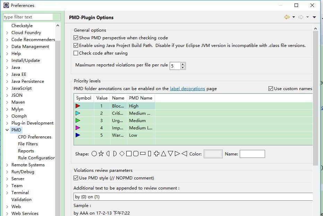The height and width of the screenshot is (216, 323).
Task: Pick the right half-circle shape
Action: point(115,154)
